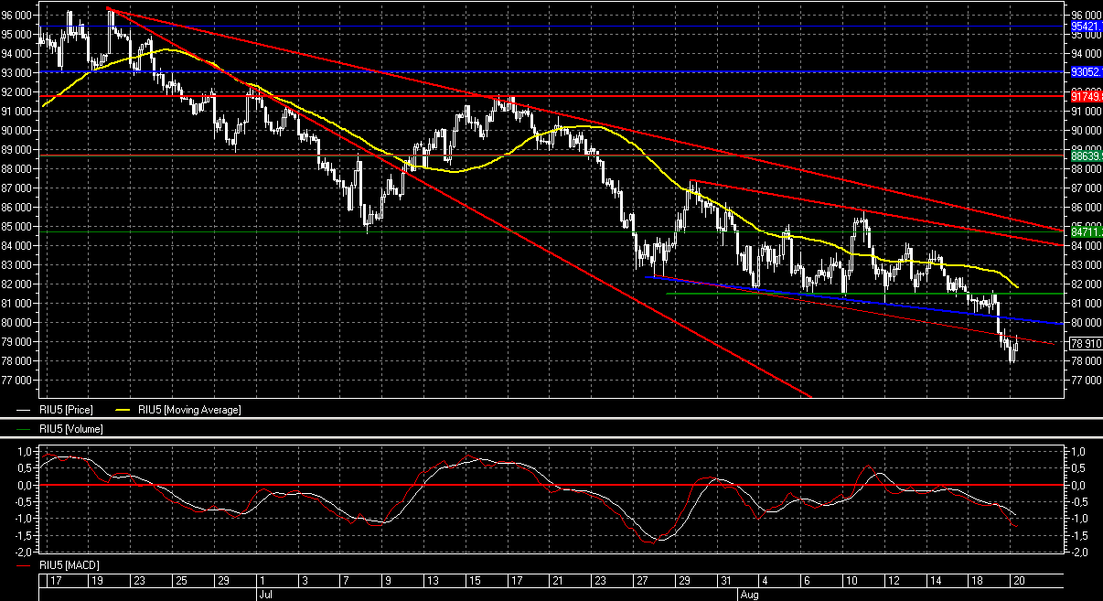The width and height of the screenshot is (1103, 601).
Task: Select the blue 95421 price level tag
Action: click(1085, 27)
